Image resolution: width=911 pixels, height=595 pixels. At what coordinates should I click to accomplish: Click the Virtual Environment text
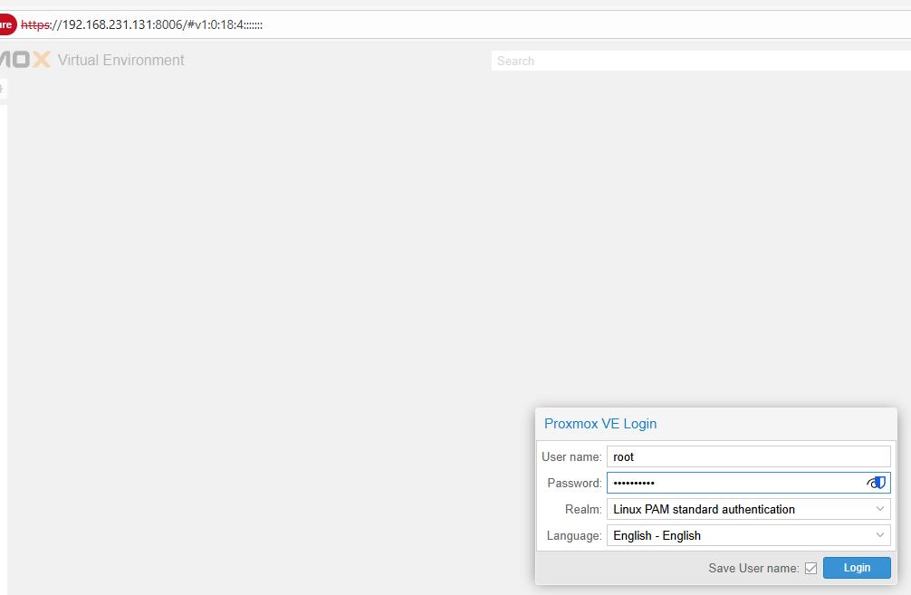point(120,60)
